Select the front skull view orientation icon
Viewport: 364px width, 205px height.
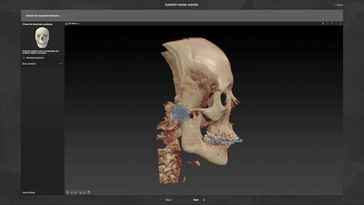67,192
